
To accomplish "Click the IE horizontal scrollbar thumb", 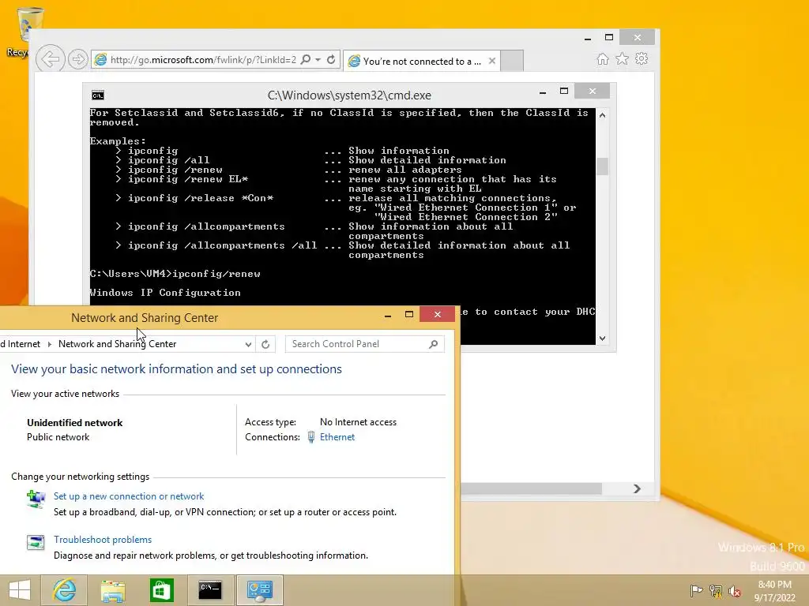I will pos(530,488).
